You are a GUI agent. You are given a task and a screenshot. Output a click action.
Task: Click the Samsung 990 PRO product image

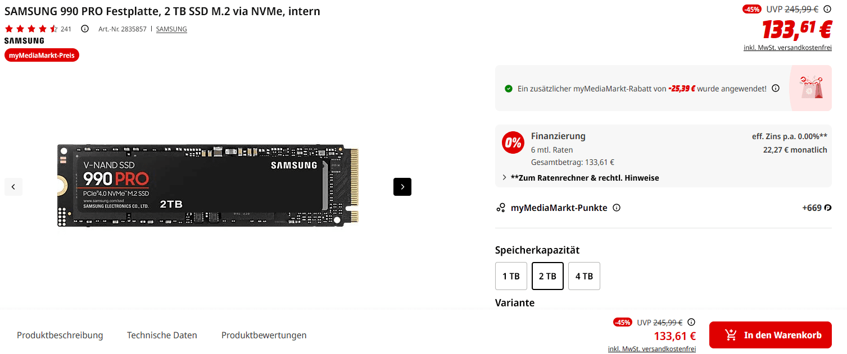208,186
